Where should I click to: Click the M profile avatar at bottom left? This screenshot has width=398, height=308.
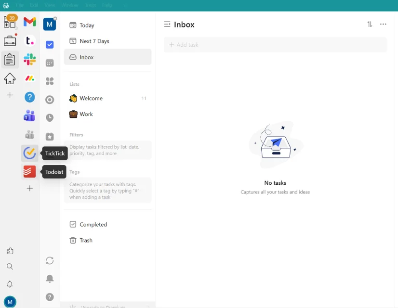[10, 302]
